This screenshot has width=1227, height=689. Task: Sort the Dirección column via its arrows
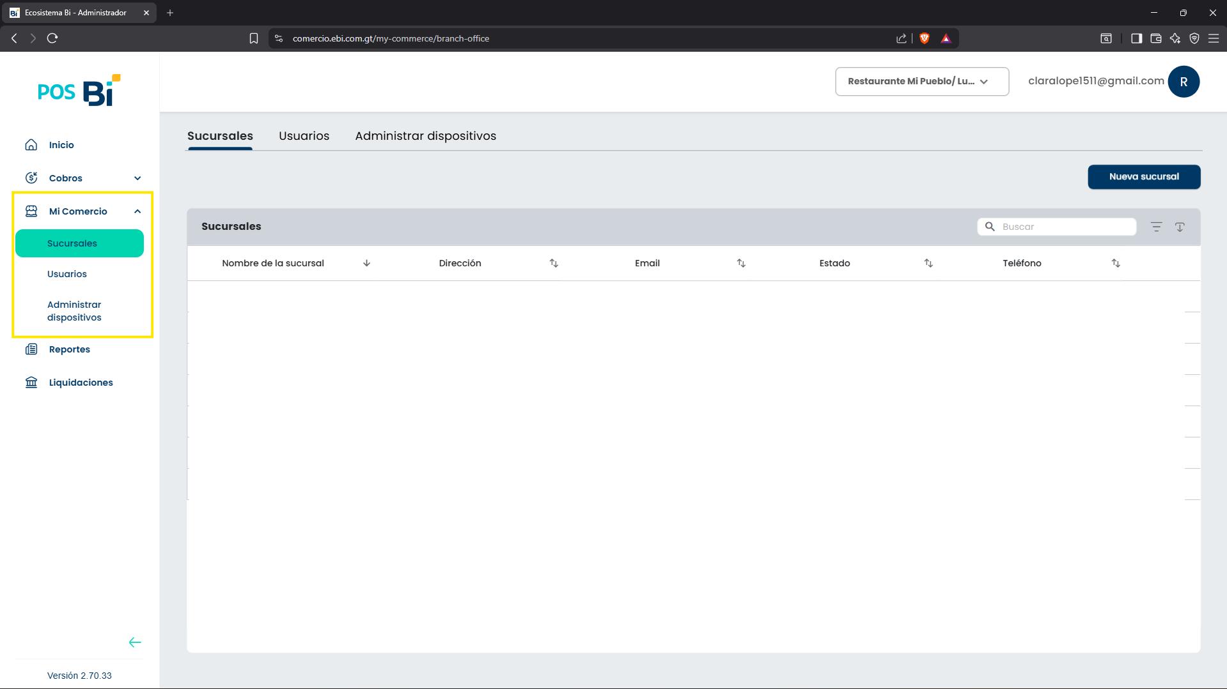(x=554, y=263)
